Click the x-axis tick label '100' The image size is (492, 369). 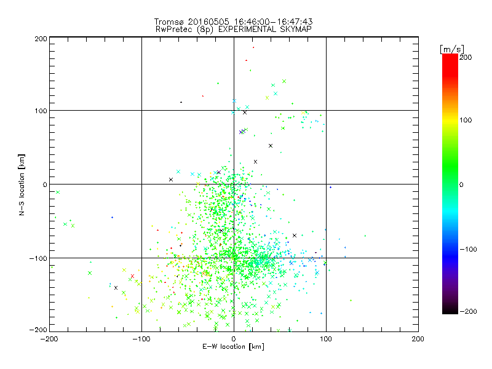coord(326,339)
